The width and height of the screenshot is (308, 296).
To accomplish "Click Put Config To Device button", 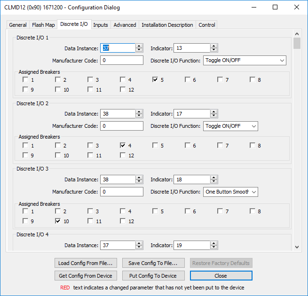I will 153,276.
